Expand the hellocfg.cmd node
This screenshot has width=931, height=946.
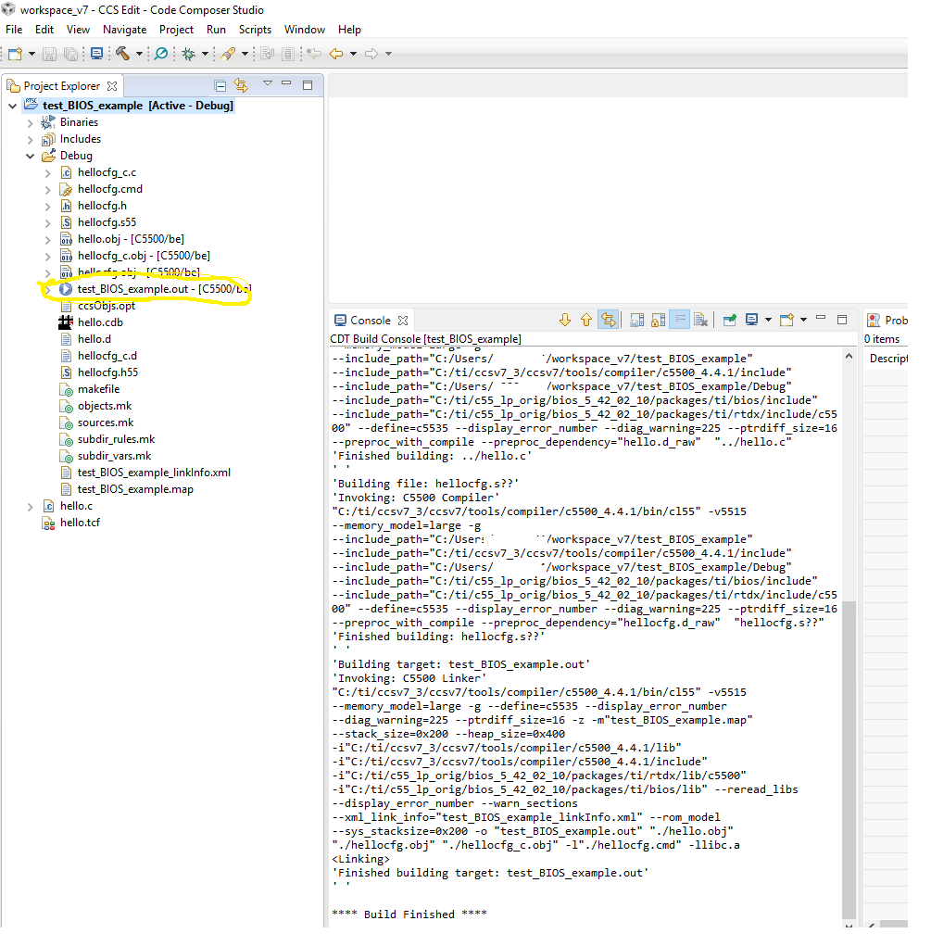[x=48, y=190]
